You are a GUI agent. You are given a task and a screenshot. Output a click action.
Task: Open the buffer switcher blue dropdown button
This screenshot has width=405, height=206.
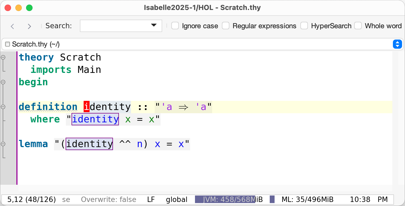coord(397,44)
